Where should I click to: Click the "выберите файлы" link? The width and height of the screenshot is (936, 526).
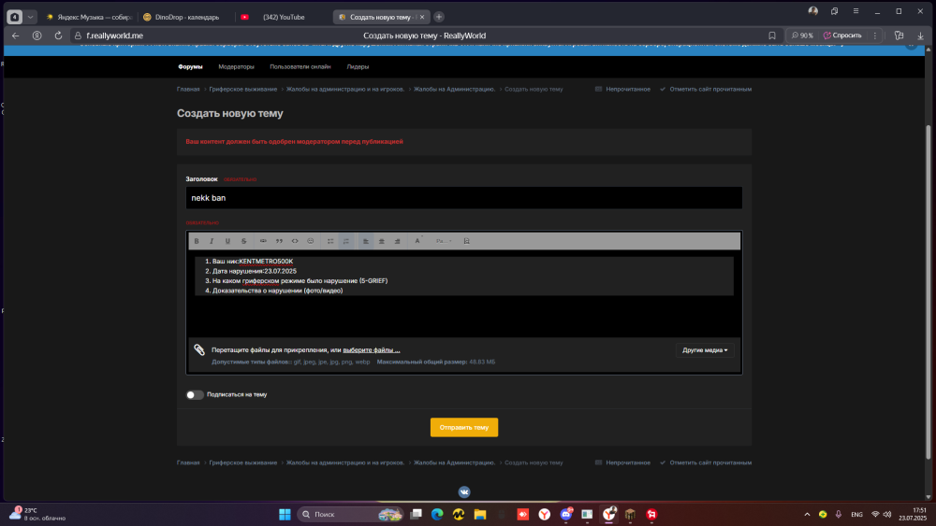(372, 350)
